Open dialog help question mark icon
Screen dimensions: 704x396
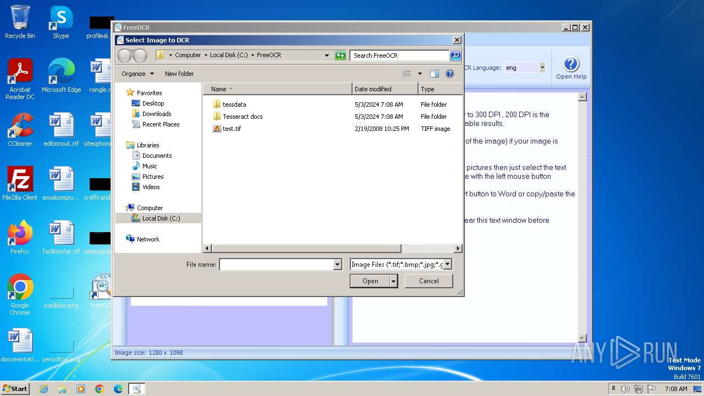tap(449, 74)
